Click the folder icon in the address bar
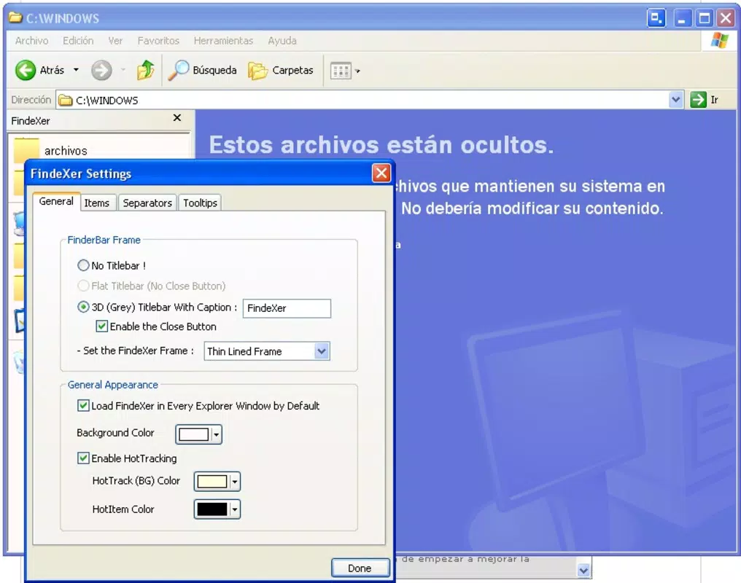 coord(65,100)
